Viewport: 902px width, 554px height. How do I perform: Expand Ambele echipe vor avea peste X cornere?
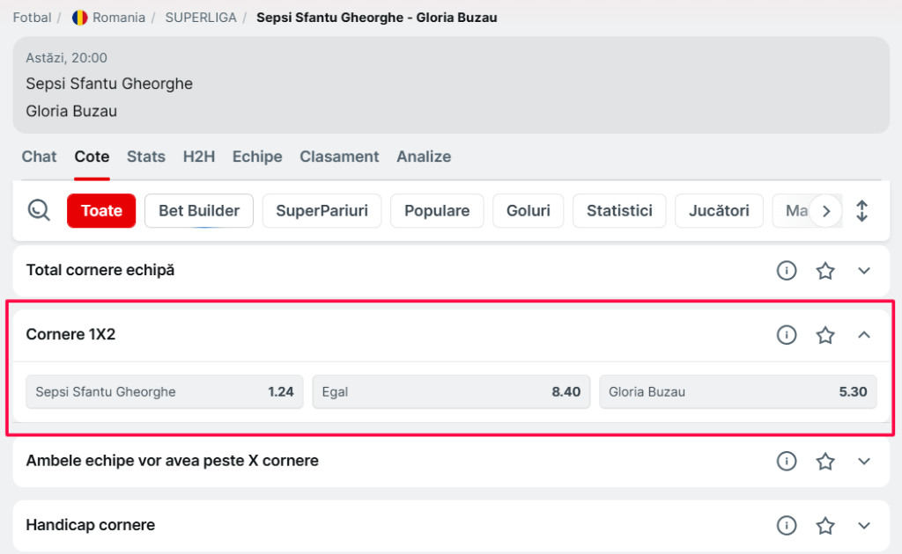pyautogui.click(x=864, y=461)
